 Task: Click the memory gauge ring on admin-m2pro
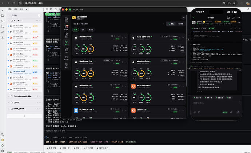(x=141, y=73)
